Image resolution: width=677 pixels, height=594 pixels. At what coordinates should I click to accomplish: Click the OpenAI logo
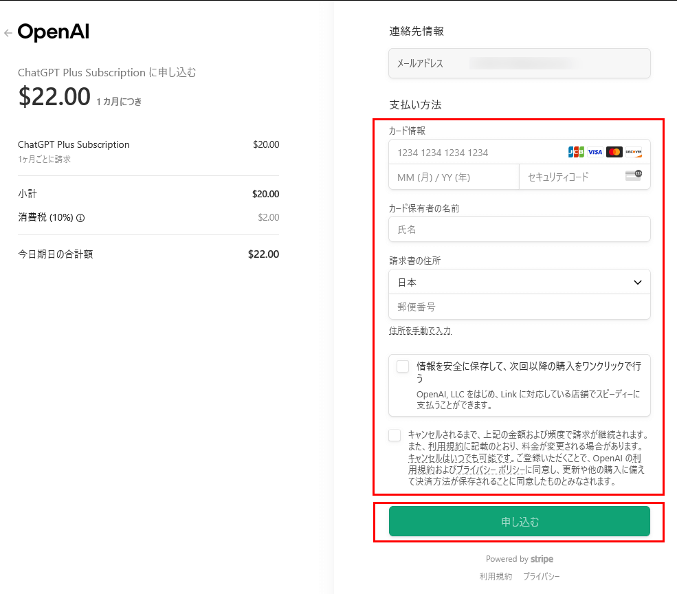[54, 32]
